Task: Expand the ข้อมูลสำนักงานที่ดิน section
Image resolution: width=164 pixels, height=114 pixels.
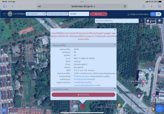Action: (x=115, y=89)
